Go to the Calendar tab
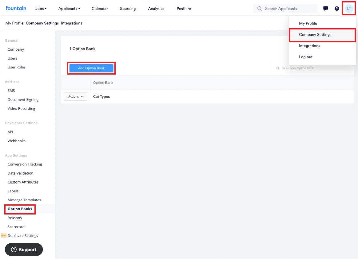This screenshot has width=358, height=259. point(100,8)
